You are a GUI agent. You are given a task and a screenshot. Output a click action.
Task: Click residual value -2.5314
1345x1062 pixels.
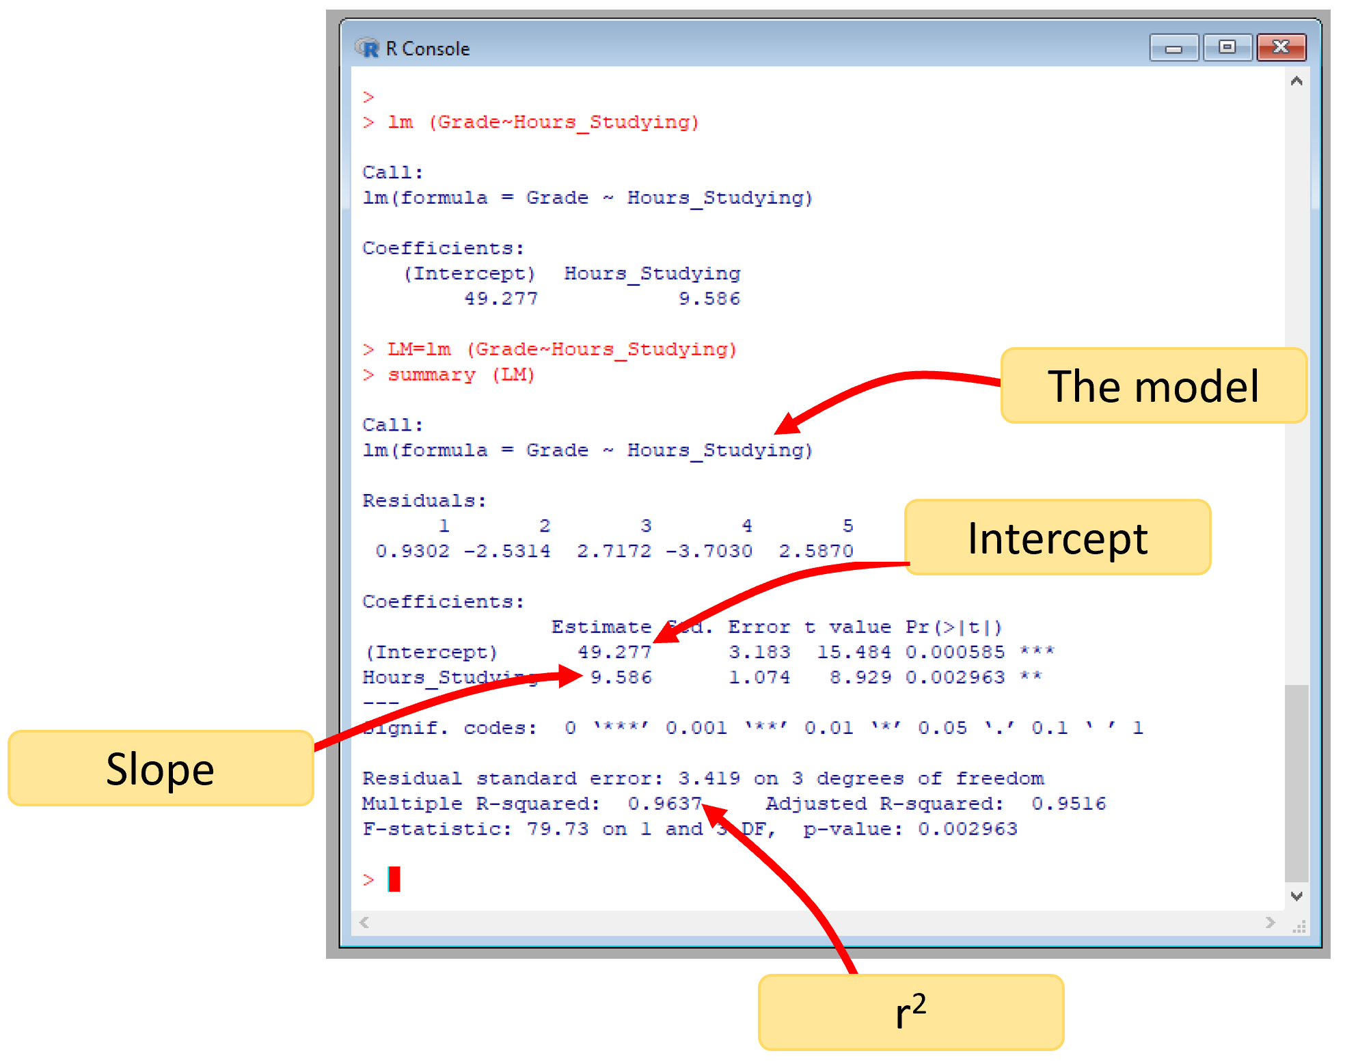click(x=507, y=552)
